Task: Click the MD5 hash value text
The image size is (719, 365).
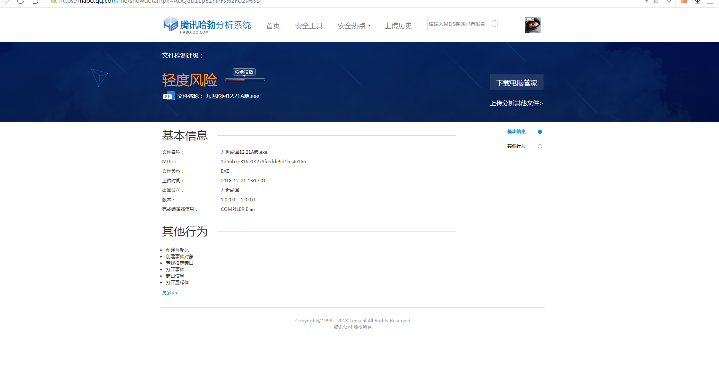Action: (x=263, y=162)
